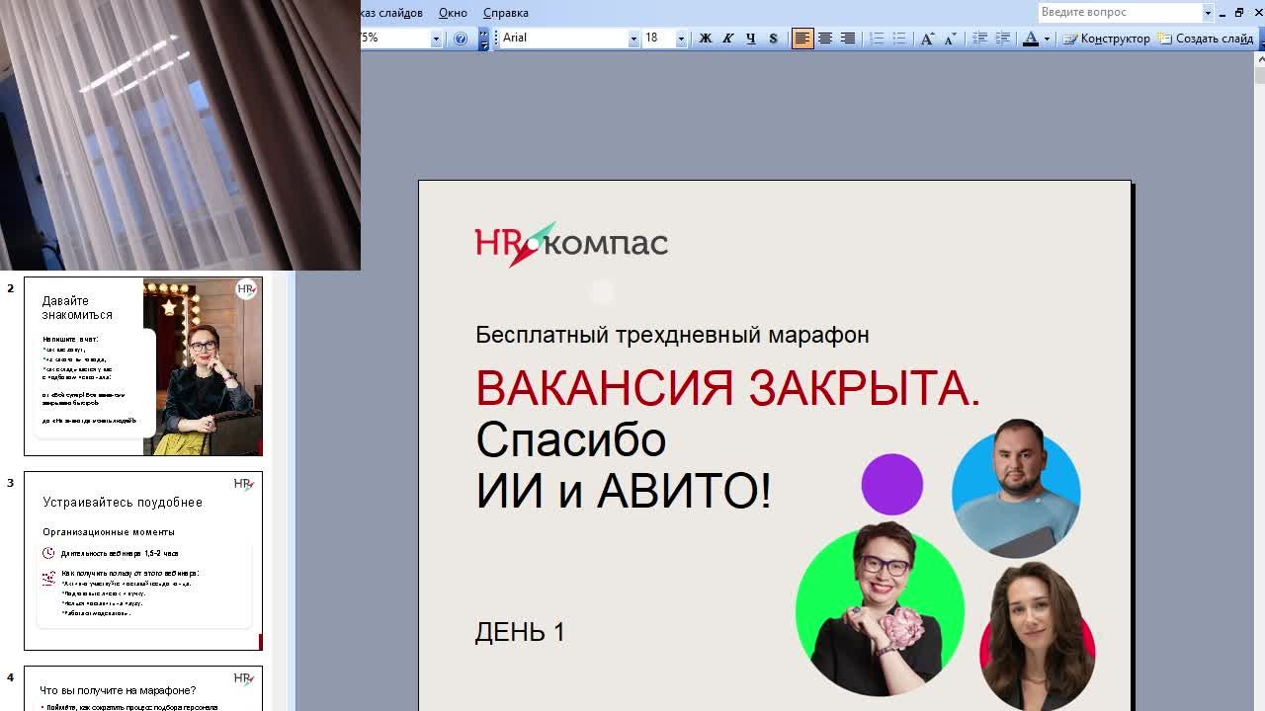Align text right
The image size is (1265, 711).
848,39
